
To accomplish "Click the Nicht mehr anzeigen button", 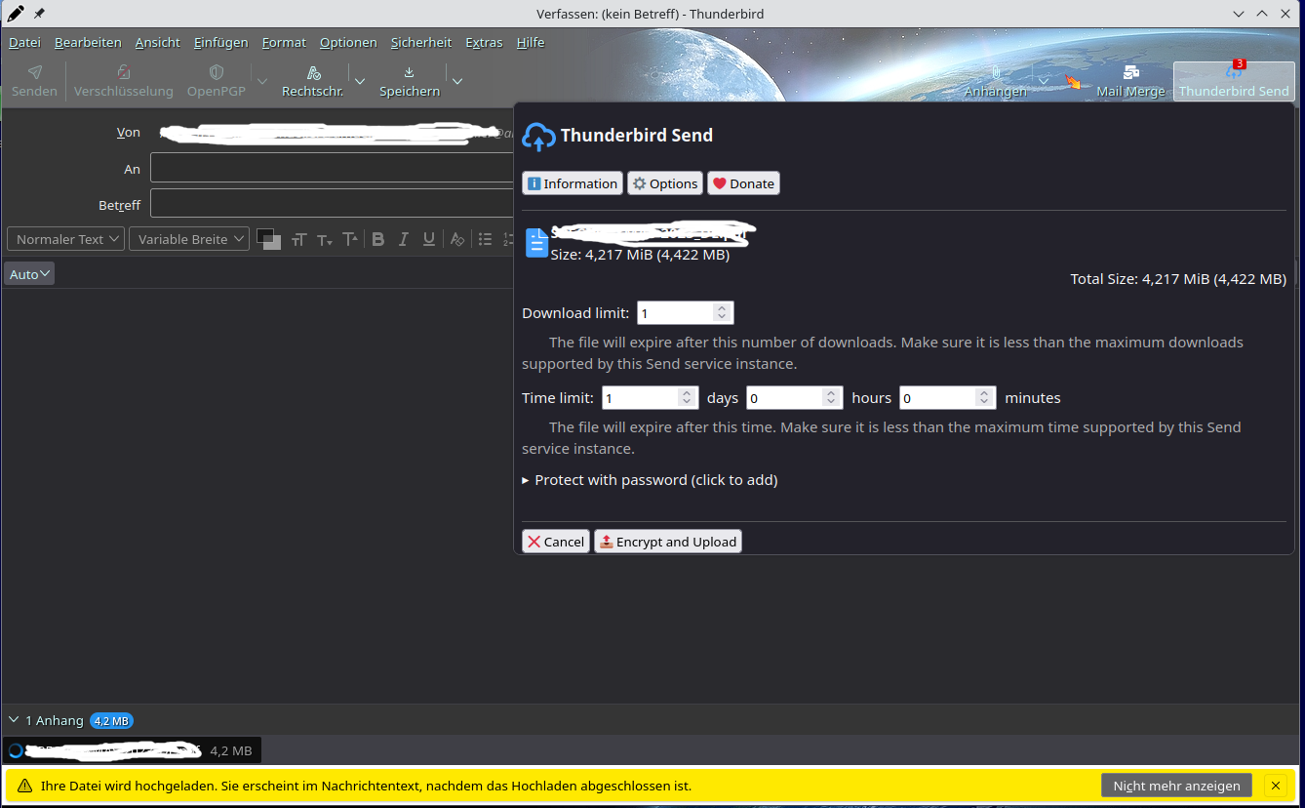I will [1176, 786].
